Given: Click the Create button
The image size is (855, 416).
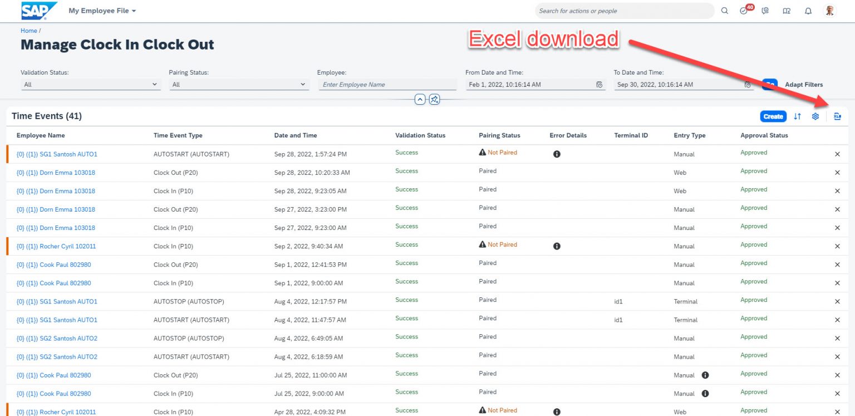Looking at the screenshot, I should pos(773,116).
